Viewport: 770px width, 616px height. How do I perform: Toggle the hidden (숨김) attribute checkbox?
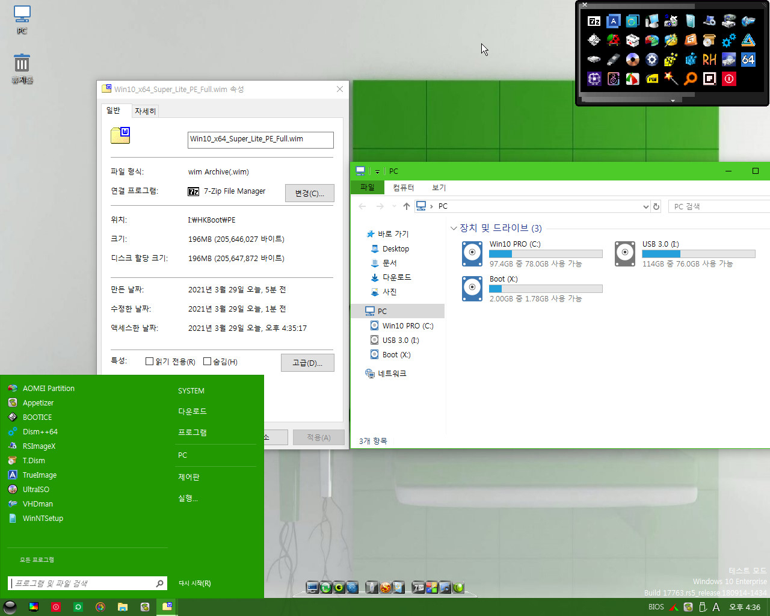tap(207, 362)
